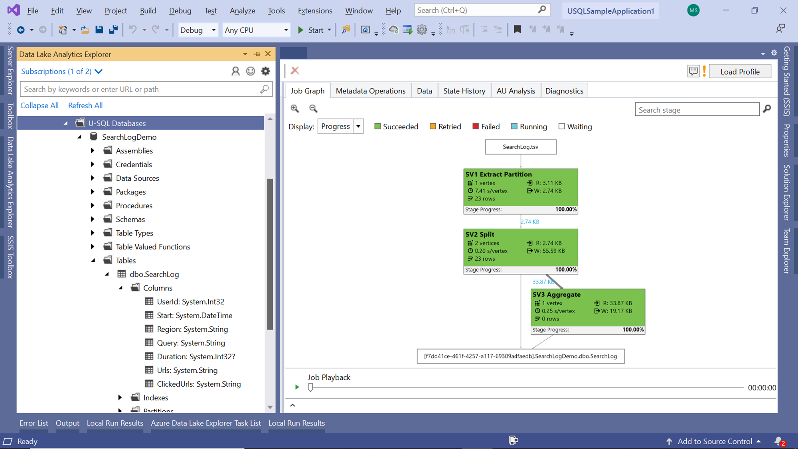The image size is (798, 449).
Task: Open Data Lake explorer settings gear
Action: click(x=265, y=71)
